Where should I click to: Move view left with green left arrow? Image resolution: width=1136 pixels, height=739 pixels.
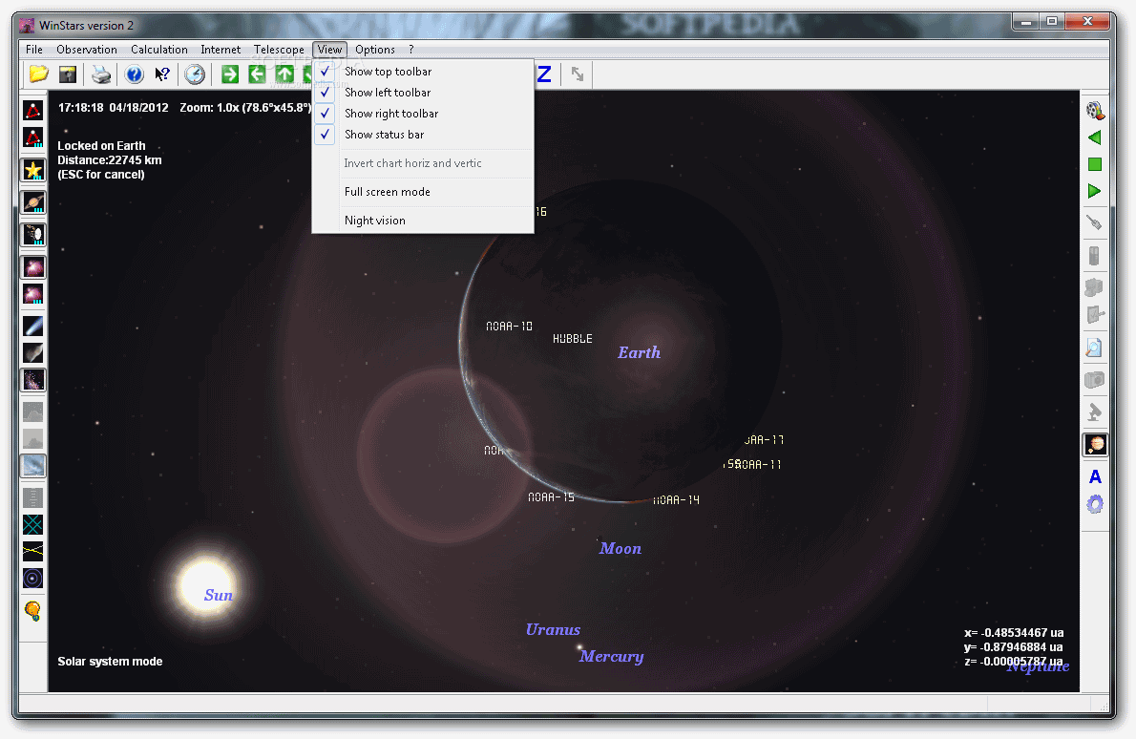(257, 74)
